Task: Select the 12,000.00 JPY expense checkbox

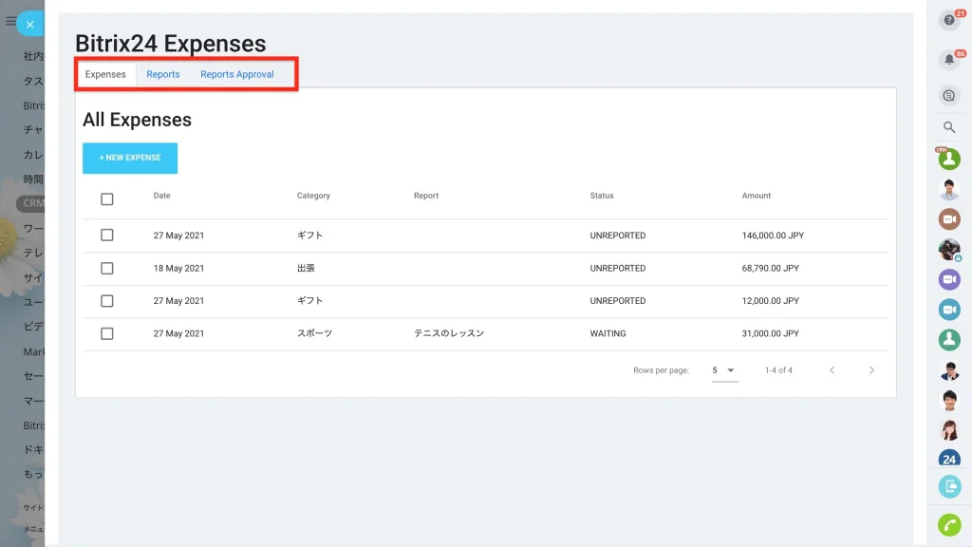Action: pyautogui.click(x=107, y=301)
